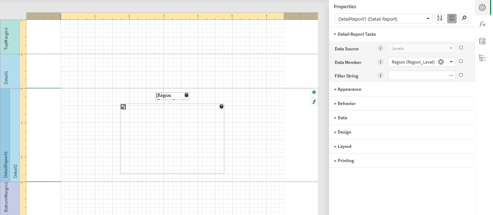Viewport: 493px width, 215px height.
Task: Open the Filter String ellipsis editor
Action: 451,75
